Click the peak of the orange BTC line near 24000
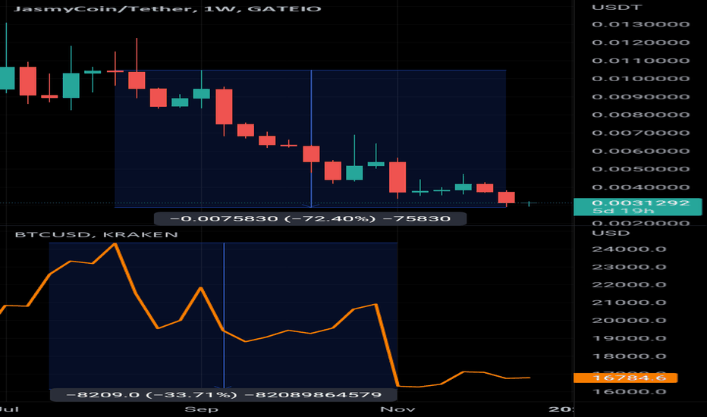 (115, 244)
